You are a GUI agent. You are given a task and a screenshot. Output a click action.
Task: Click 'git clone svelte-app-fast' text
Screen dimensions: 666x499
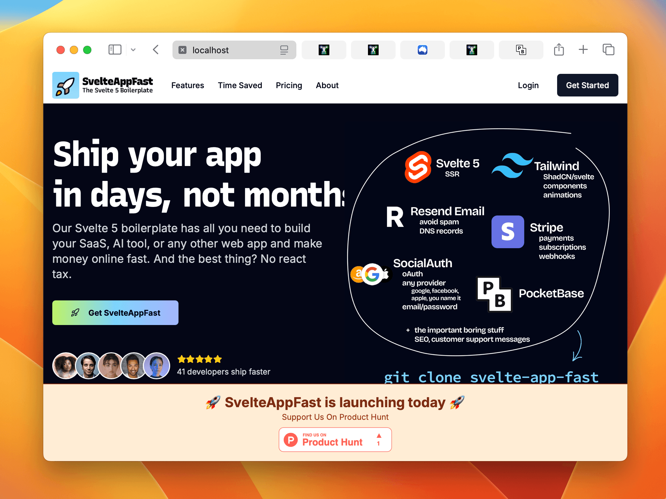coord(491,378)
